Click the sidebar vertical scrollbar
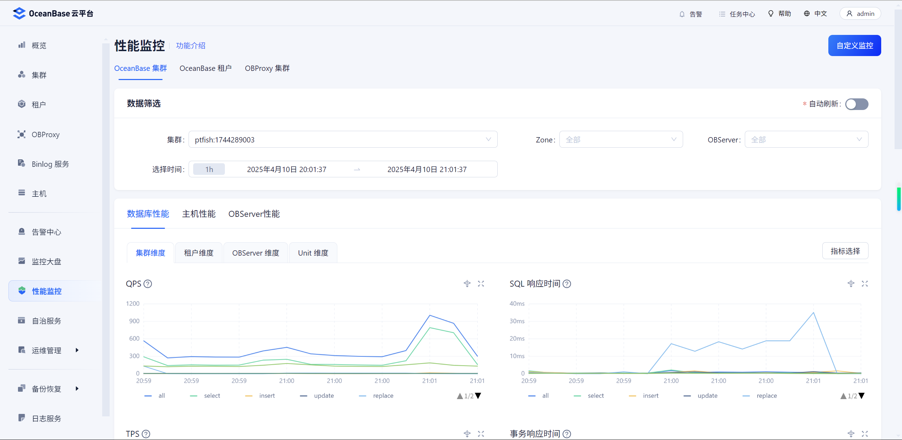This screenshot has height=440, width=902. 106,229
